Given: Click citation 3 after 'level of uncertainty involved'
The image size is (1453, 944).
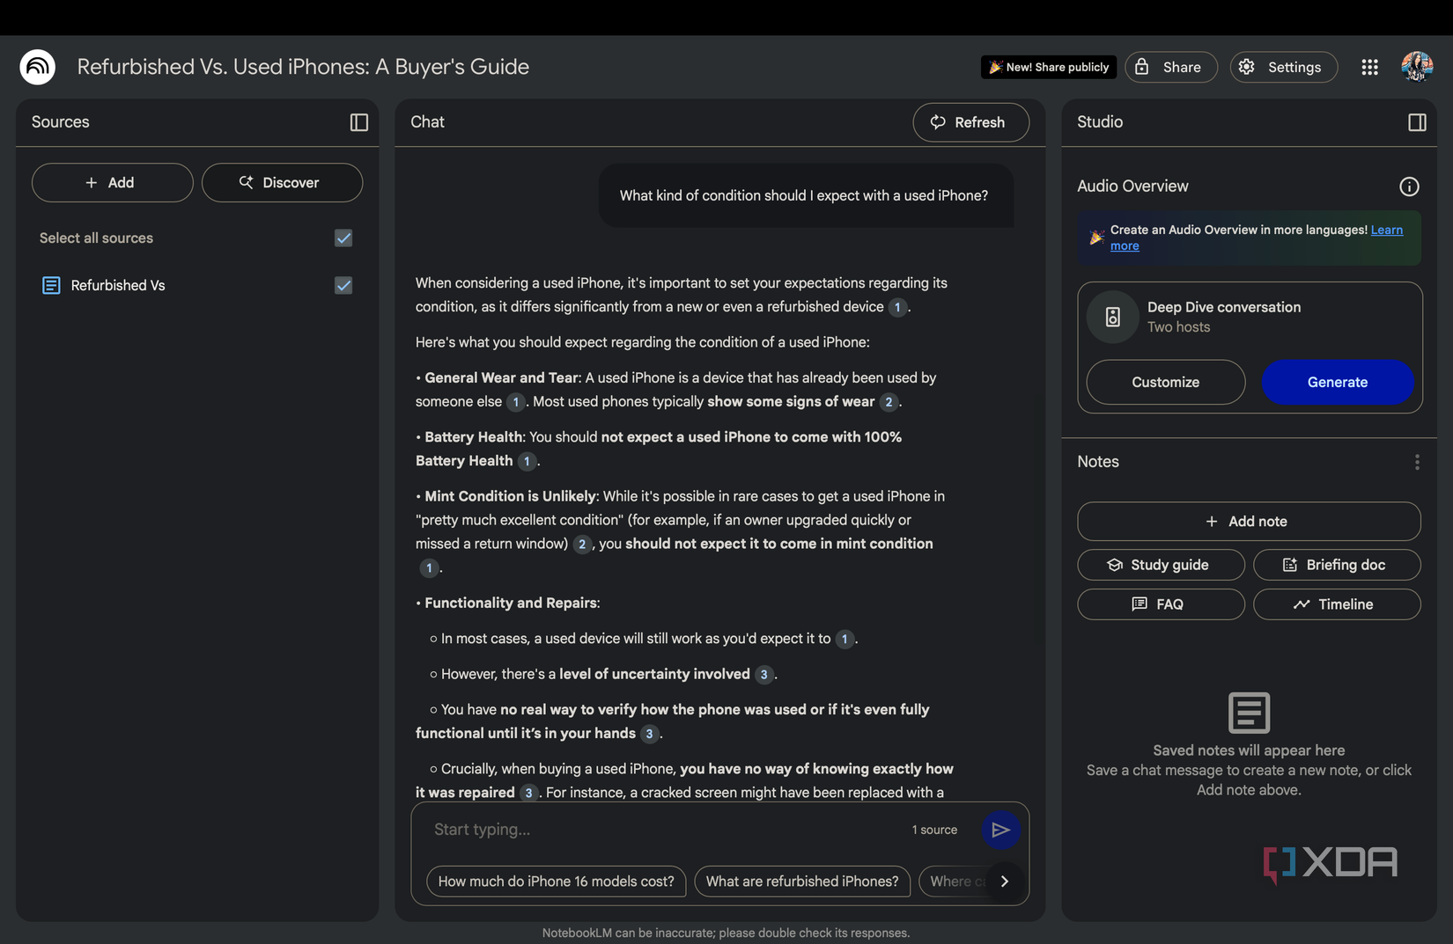Looking at the screenshot, I should 763,675.
